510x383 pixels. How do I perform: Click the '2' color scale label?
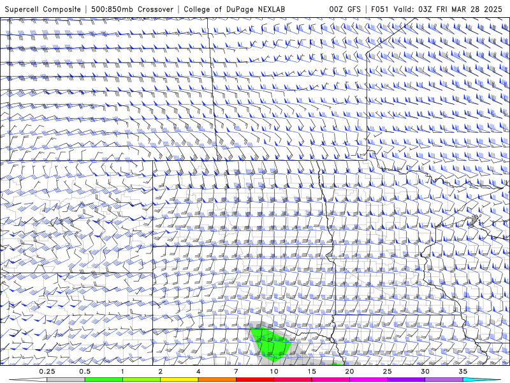click(x=161, y=372)
